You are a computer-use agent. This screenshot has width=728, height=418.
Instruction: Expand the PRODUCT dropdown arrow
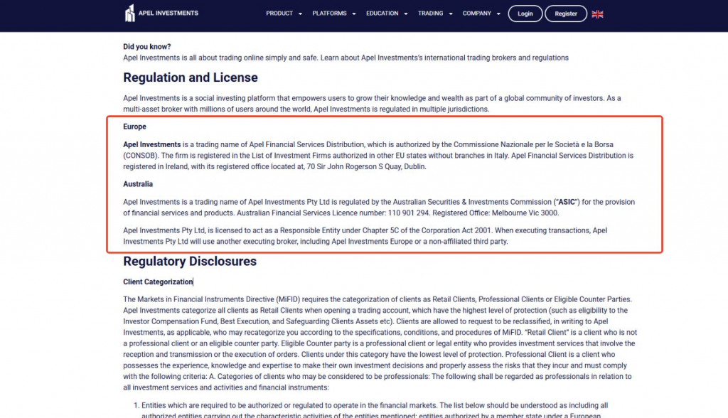[300, 14]
